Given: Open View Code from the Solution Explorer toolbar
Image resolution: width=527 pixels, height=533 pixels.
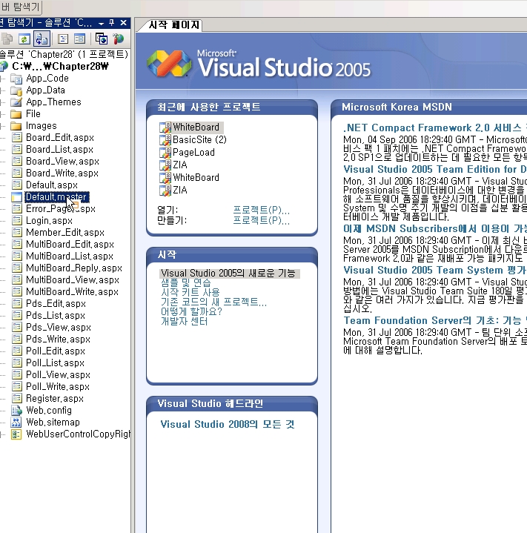Looking at the screenshot, I should [x=63, y=39].
